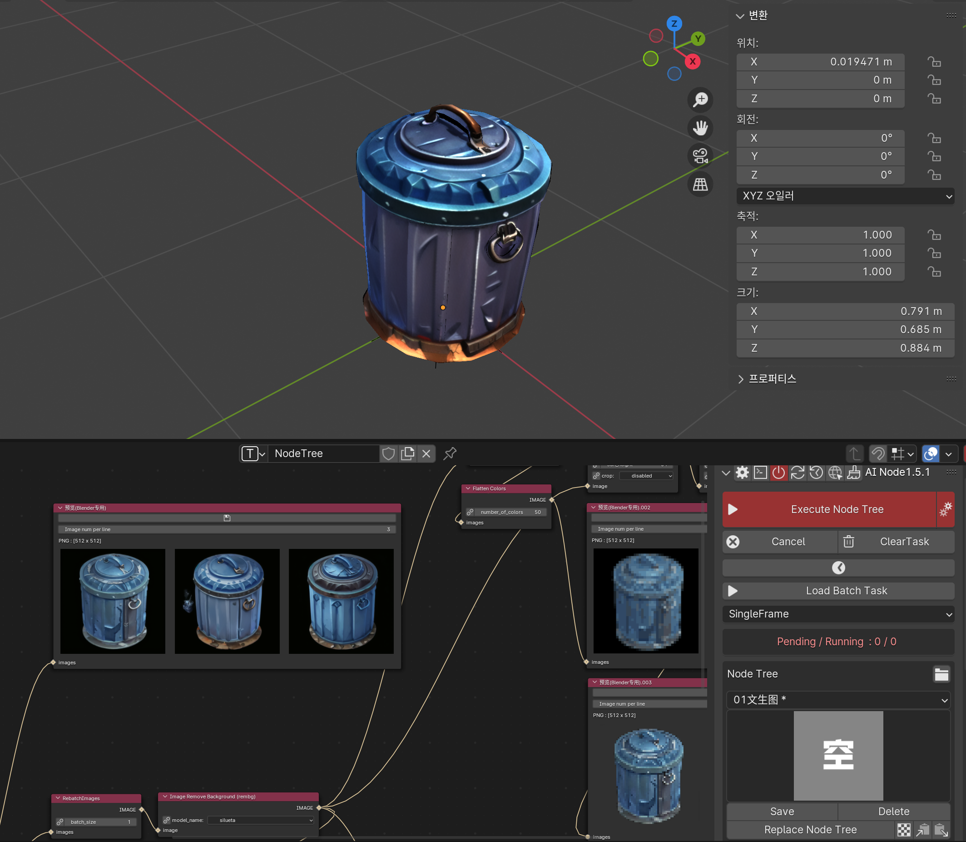This screenshot has width=966, height=842.
Task: Open the XYZ 오일러 rotation mode dropdown
Action: coord(845,196)
